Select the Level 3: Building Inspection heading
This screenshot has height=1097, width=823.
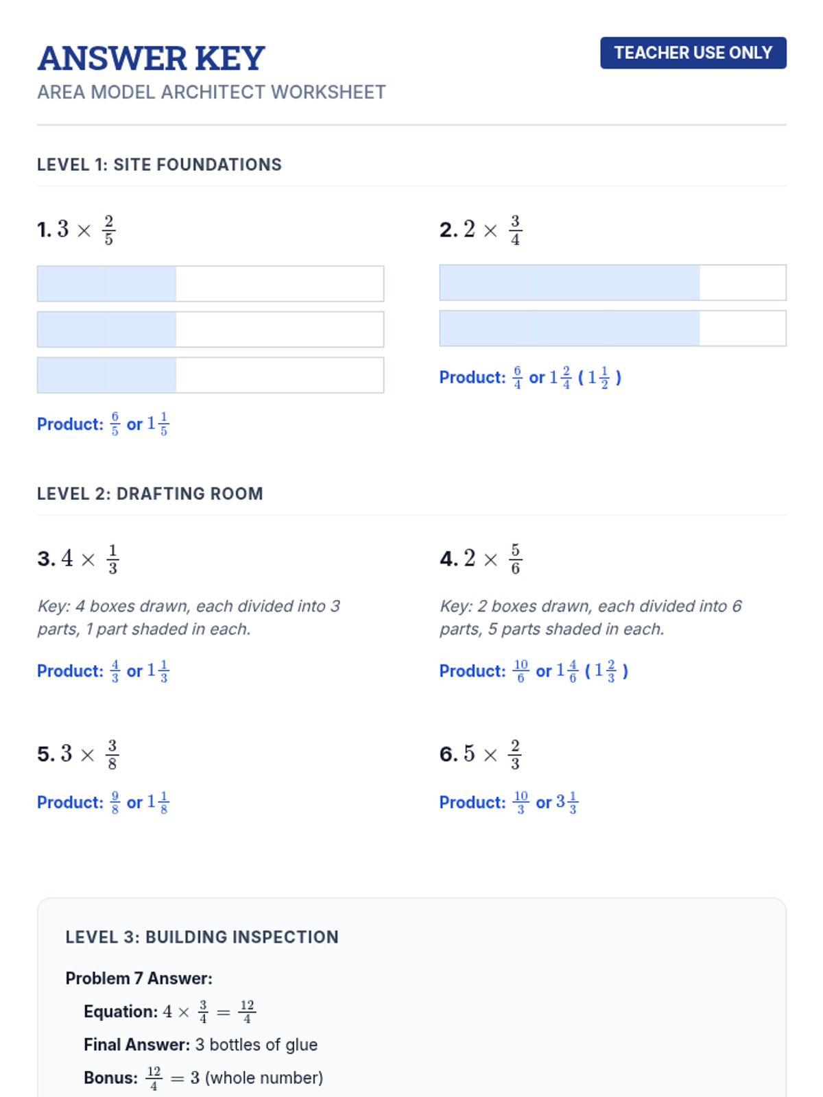pos(202,937)
